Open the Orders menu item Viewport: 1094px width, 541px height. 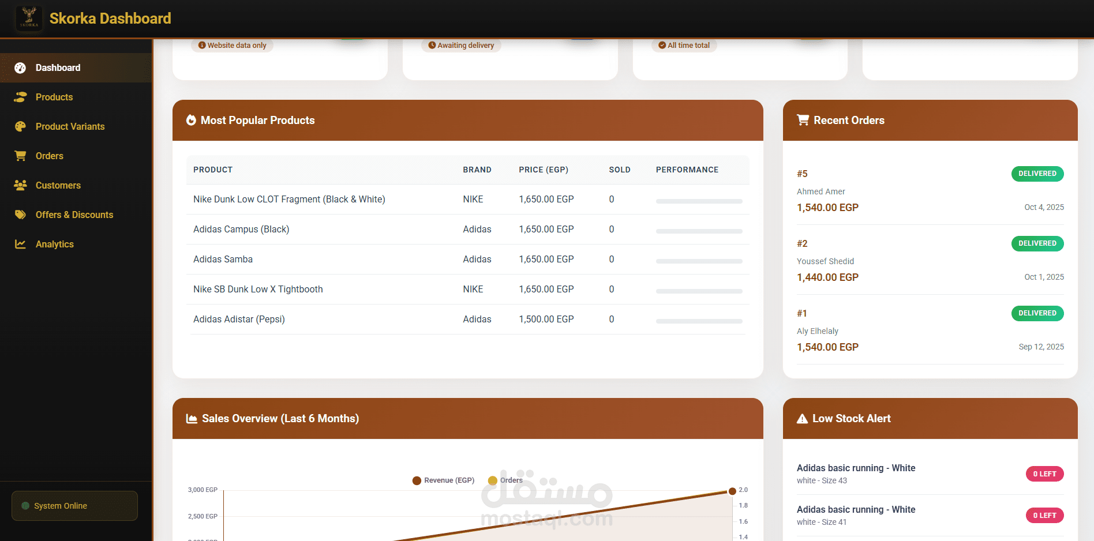click(x=76, y=156)
